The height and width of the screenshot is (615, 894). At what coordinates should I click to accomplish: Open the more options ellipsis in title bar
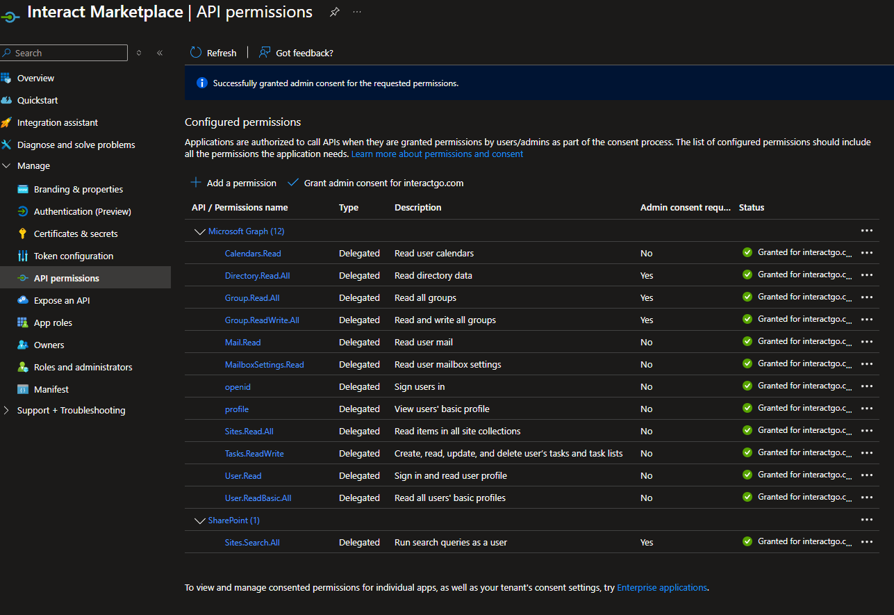click(x=357, y=13)
